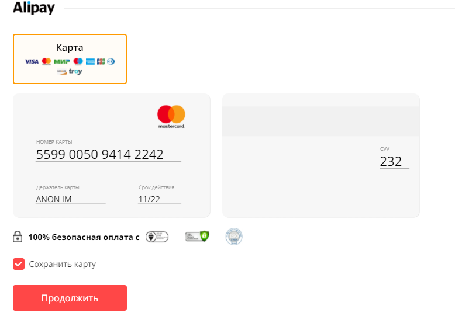Click the round ISO certification seal
The height and width of the screenshot is (323, 455).
tap(234, 237)
